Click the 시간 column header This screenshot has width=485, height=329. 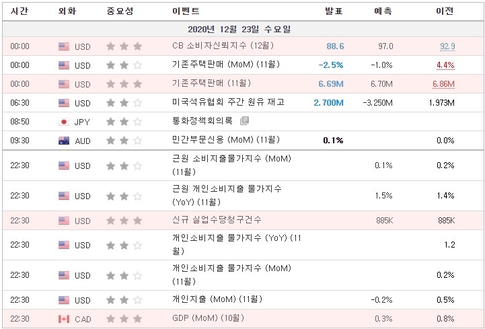20,11
